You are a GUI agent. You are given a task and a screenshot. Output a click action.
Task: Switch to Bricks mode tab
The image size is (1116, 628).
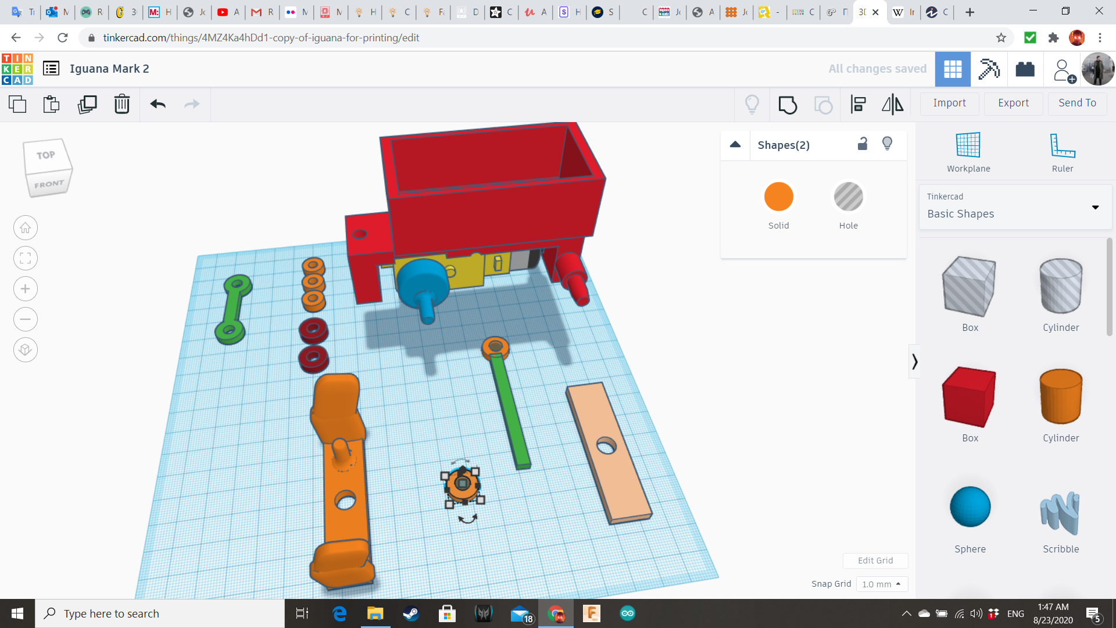coord(1025,69)
